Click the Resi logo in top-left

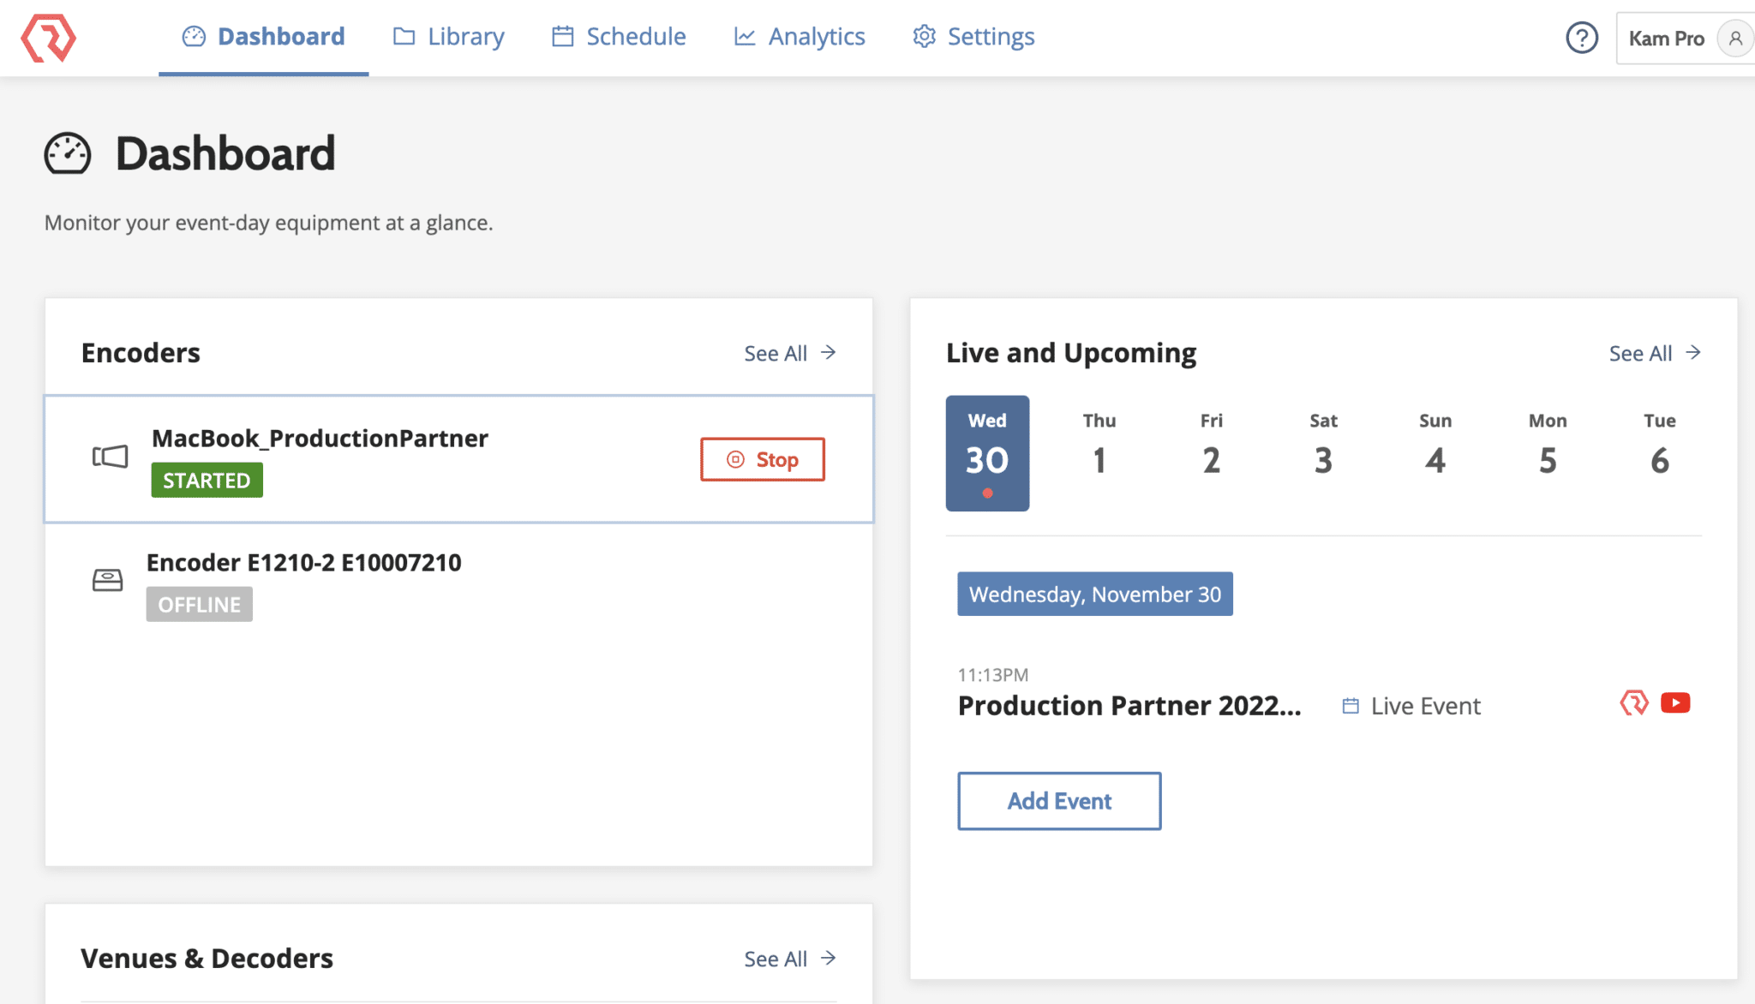[48, 38]
